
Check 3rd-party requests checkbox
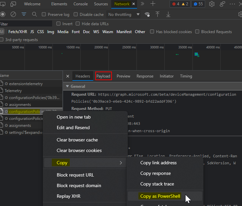tap(2, 39)
